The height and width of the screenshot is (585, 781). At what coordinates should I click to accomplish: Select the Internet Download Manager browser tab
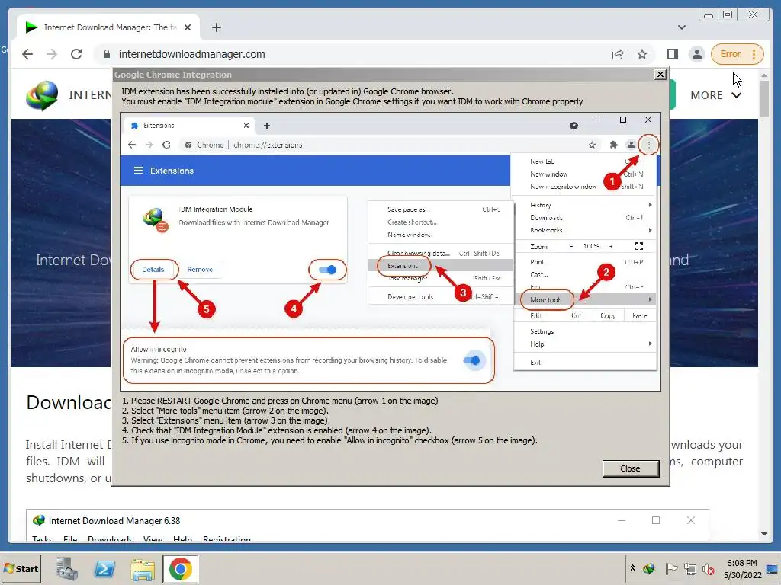point(108,27)
